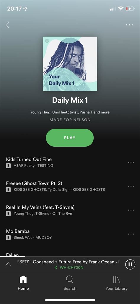Click the playback progress bar above mini player
This screenshot has width=140, height=304.
[x=70, y=256]
